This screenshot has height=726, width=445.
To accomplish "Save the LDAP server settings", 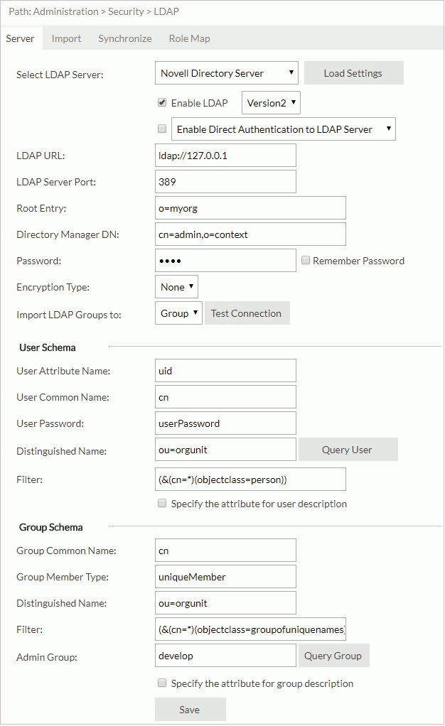I will click(x=190, y=709).
